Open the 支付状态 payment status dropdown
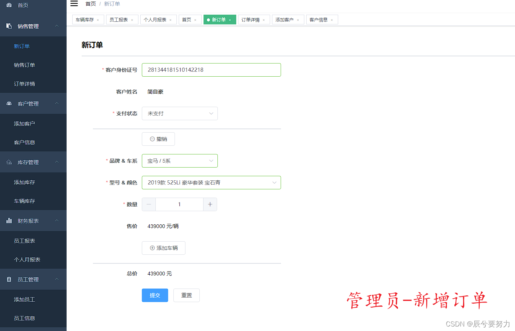Image resolution: width=515 pixels, height=331 pixels. pos(180,113)
